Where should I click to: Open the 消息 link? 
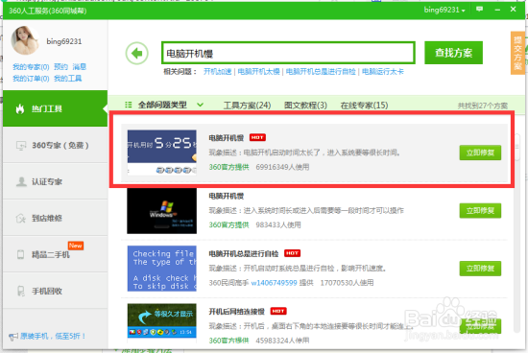pos(80,67)
